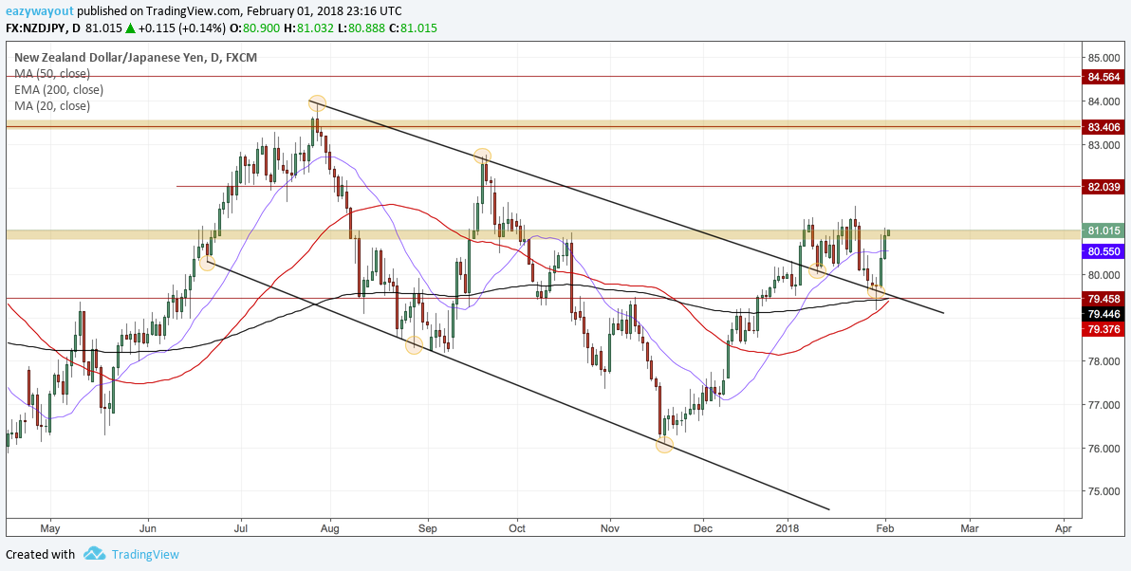
Task: Open the TradingView footer link
Action: tap(145, 555)
